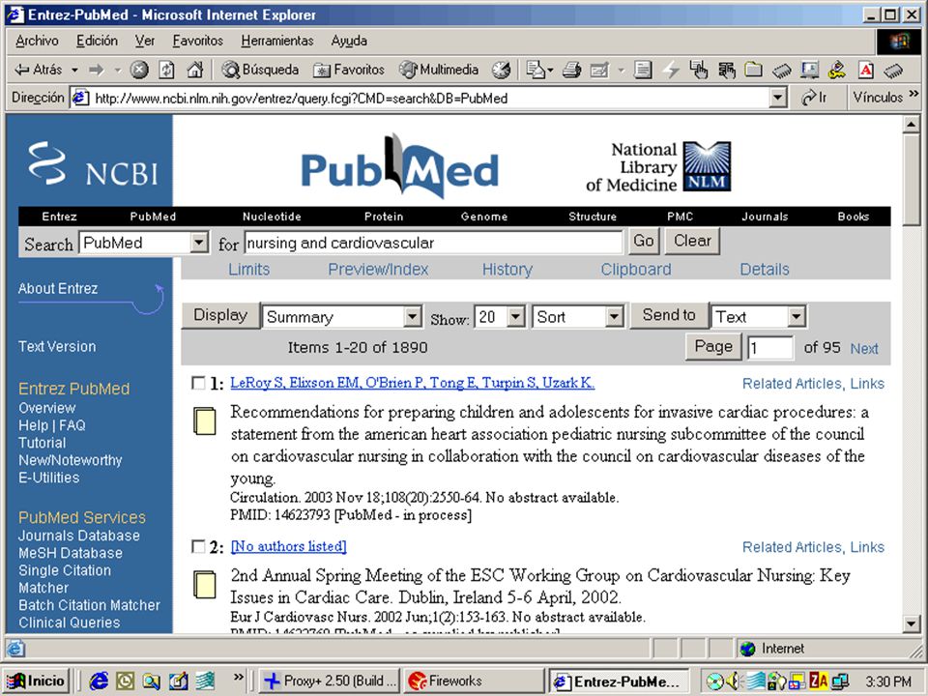Viewport: 928px width, 696px height.
Task: Switch to the Fireworks taskbar window
Action: 474,681
